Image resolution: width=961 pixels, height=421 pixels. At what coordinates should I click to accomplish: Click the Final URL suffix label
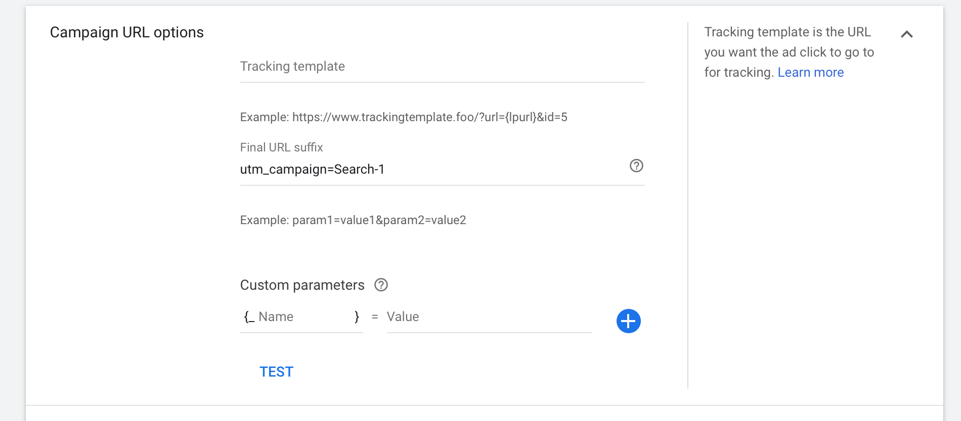click(281, 147)
